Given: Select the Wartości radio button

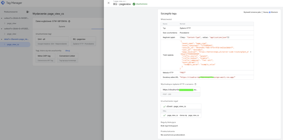Looking at the screenshot, I should [x=270, y=12].
